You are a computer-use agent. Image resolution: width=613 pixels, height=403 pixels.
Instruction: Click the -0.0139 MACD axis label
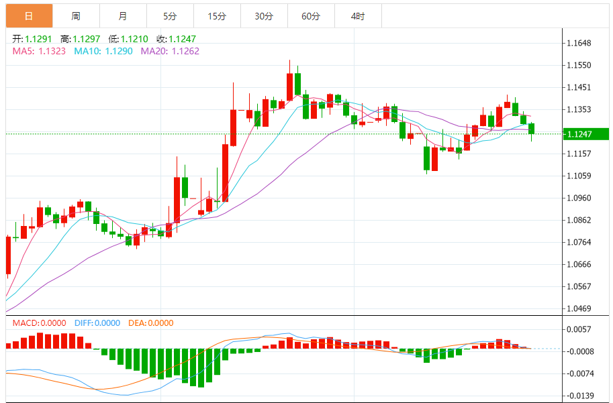pyautogui.click(x=580, y=396)
